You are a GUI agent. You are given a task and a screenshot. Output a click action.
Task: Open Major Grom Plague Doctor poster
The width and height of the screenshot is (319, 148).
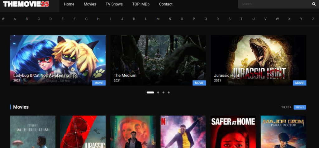tap(283, 132)
